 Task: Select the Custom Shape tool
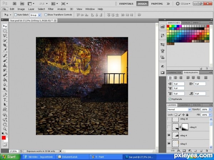tap(5, 109)
